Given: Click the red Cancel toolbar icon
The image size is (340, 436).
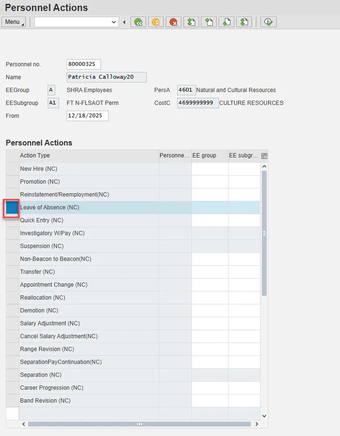Looking at the screenshot, I should (x=173, y=22).
